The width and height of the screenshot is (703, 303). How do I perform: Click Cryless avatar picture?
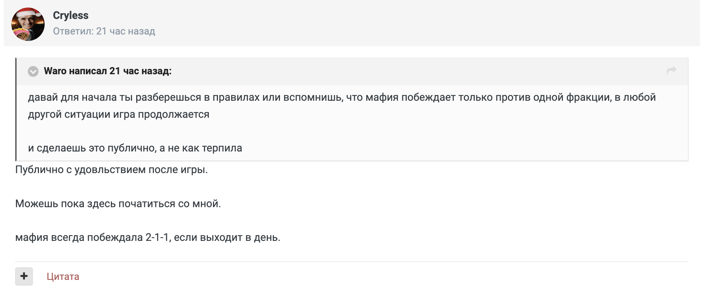(x=28, y=26)
